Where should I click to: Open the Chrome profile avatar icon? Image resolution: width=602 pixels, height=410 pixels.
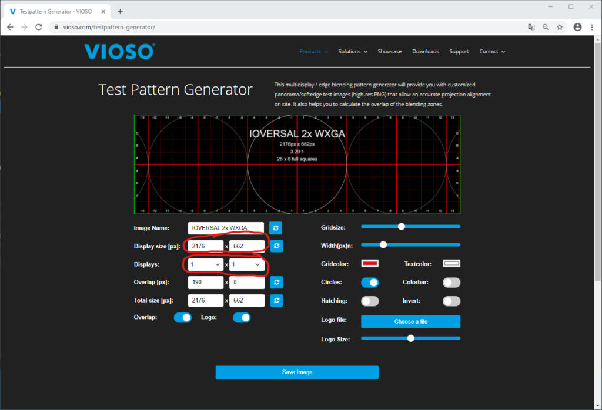577,27
